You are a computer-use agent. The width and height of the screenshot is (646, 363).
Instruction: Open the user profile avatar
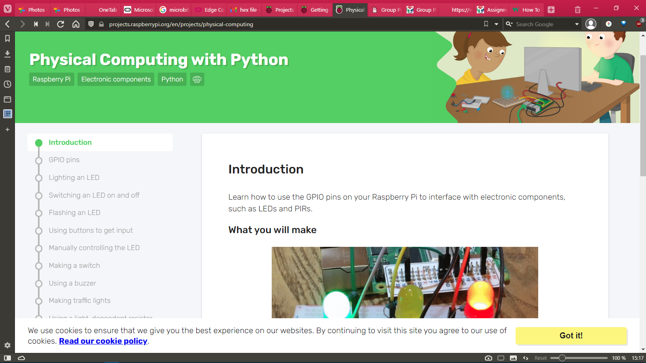coord(591,24)
